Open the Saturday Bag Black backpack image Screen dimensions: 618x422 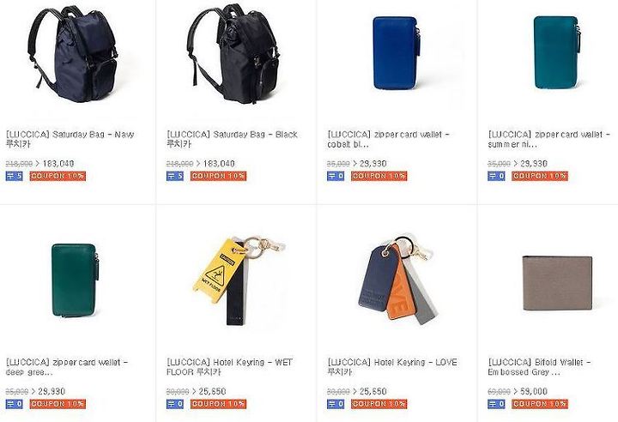point(233,54)
